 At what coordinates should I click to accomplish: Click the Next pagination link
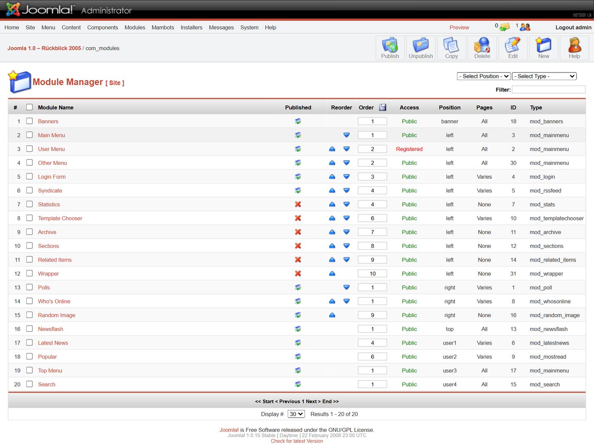point(313,401)
